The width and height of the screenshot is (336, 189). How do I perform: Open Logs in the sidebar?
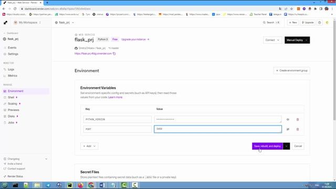pyautogui.click(x=11, y=69)
